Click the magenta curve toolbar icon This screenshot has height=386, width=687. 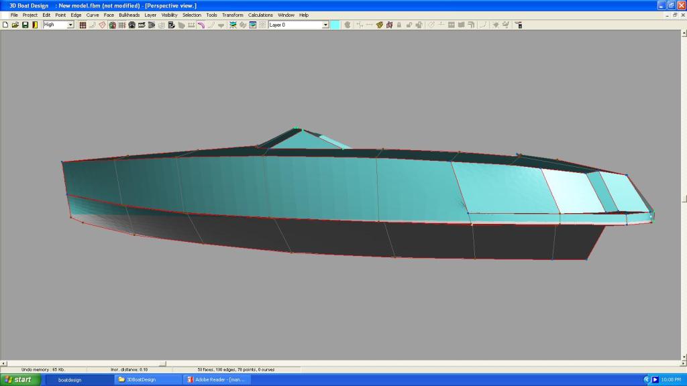pyautogui.click(x=201, y=25)
